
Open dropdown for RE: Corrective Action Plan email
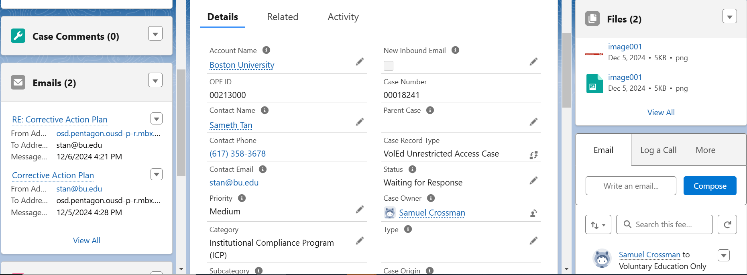[157, 119]
